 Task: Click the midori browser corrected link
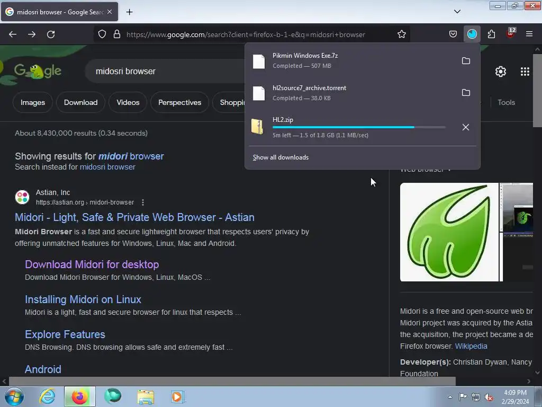click(x=131, y=156)
